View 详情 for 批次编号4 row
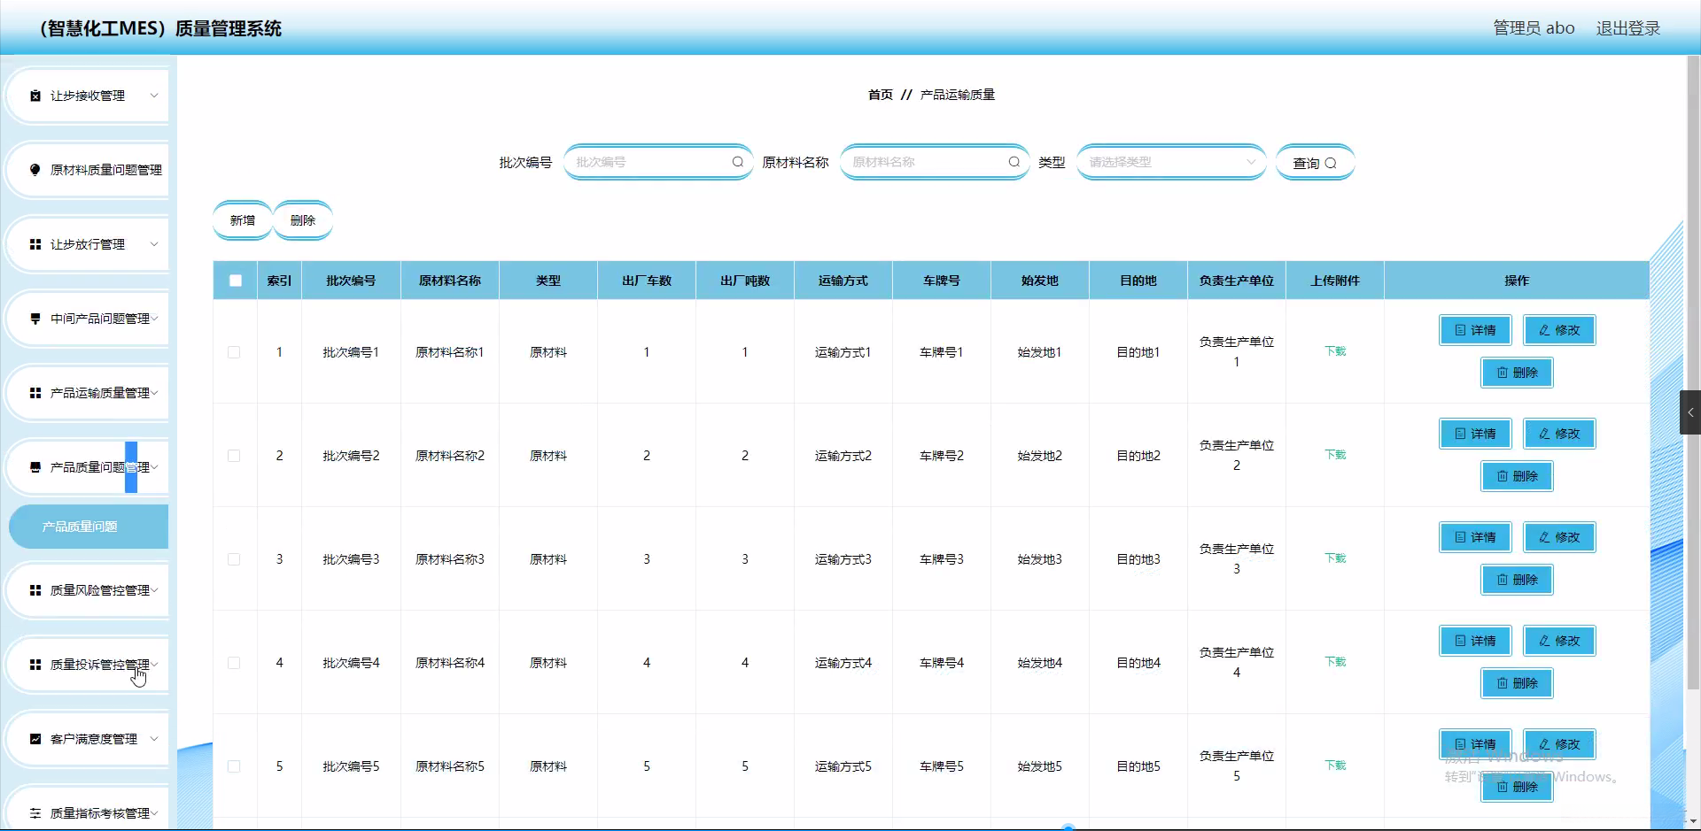This screenshot has height=831, width=1701. [1475, 641]
